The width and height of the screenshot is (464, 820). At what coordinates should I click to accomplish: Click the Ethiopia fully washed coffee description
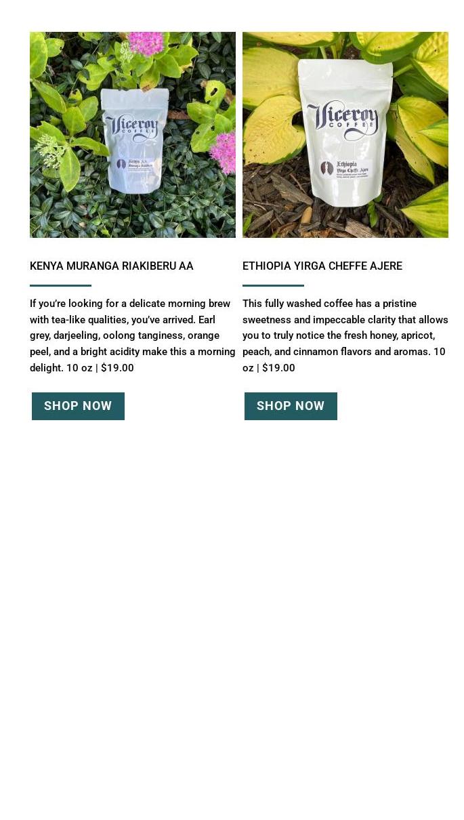345,335
